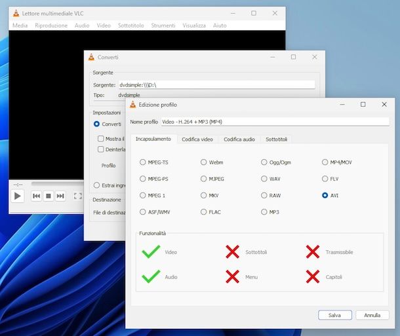The width and height of the screenshot is (400, 336).
Task: Click the File di destinazione label
Action: [x=110, y=212]
